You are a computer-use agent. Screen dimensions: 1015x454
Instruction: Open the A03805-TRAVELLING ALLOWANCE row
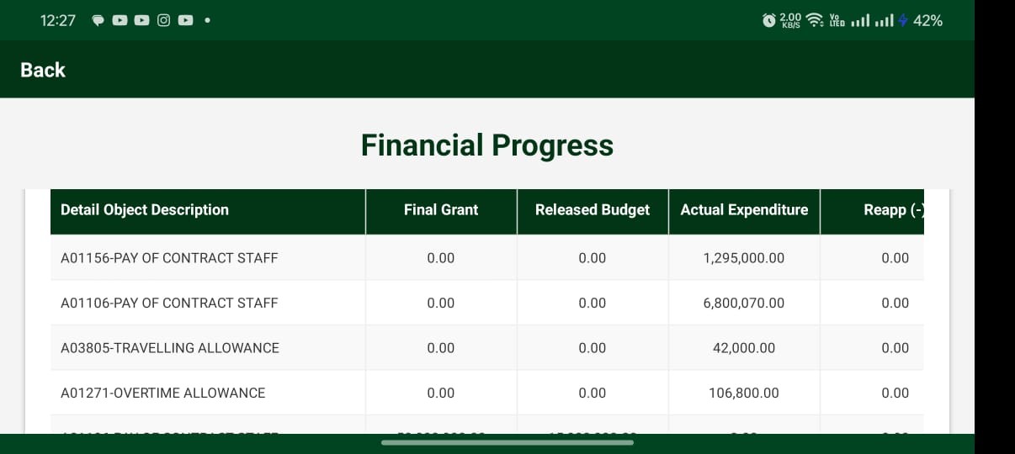pyautogui.click(x=487, y=347)
